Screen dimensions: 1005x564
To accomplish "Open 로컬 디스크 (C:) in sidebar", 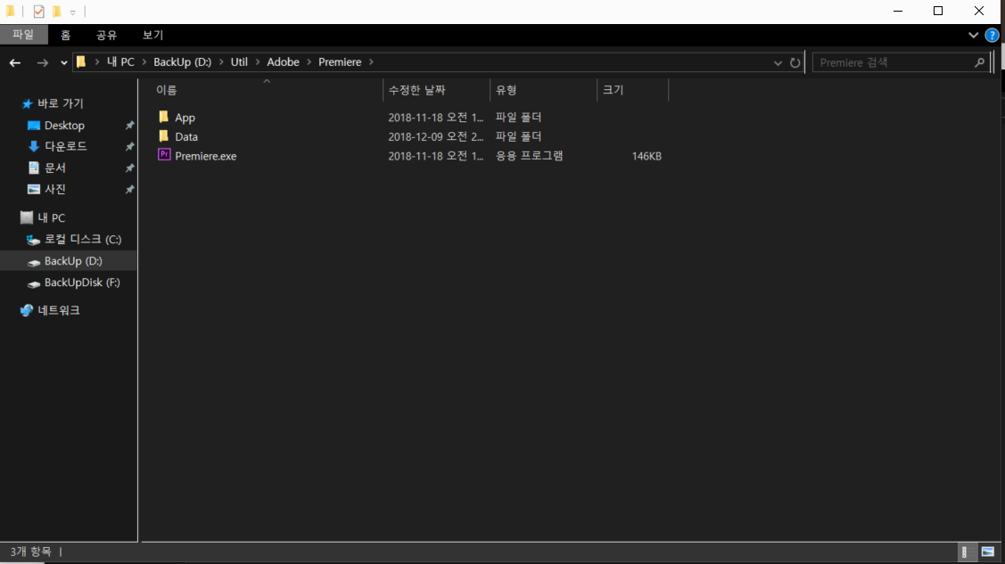I will pos(83,240).
